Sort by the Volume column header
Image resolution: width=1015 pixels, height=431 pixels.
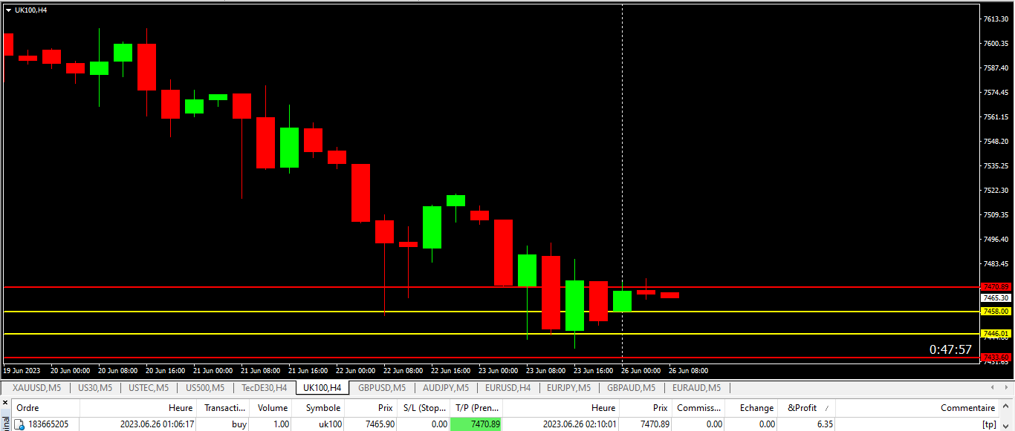click(x=272, y=408)
